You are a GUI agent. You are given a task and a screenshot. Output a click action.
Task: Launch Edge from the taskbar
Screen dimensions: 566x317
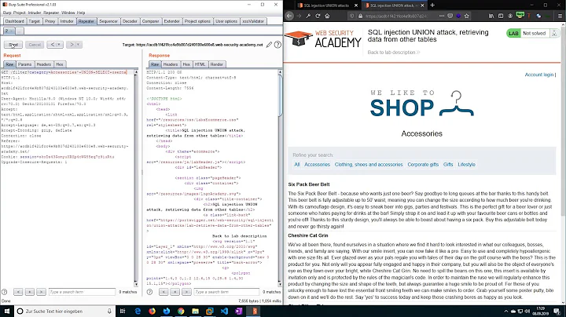coord(138,311)
